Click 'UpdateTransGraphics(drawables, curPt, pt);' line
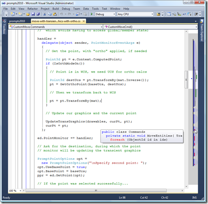The height and width of the screenshot is (204, 208). point(89,121)
